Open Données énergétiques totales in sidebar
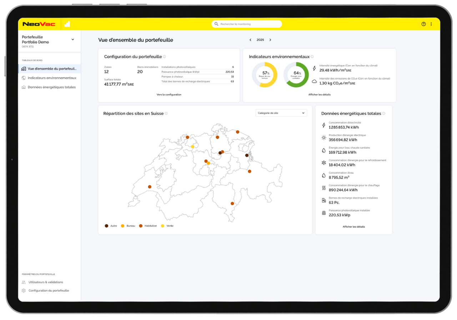457x320 pixels. 51,87
